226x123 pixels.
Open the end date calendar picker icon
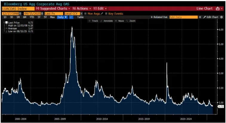[x=42, y=13]
